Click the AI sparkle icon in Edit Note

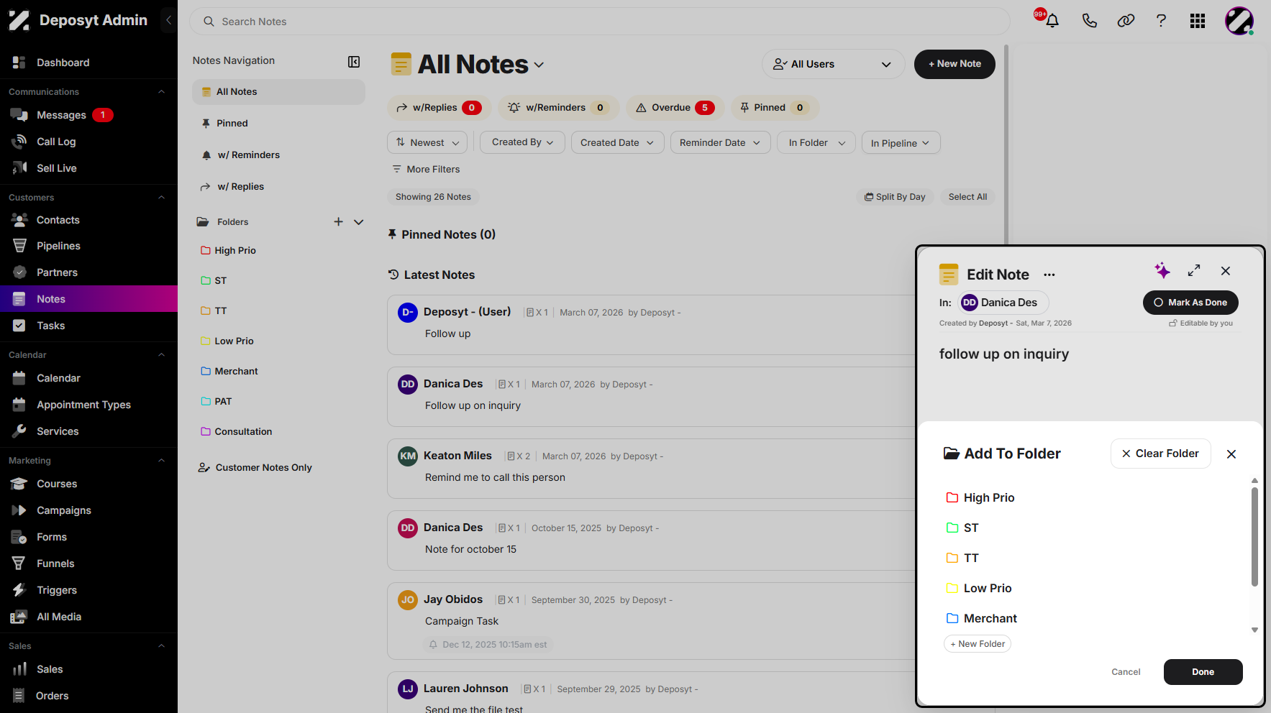click(1162, 270)
